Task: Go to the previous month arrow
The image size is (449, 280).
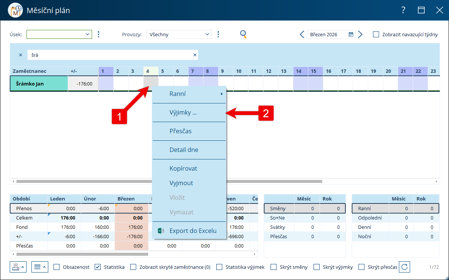Action: [302, 34]
